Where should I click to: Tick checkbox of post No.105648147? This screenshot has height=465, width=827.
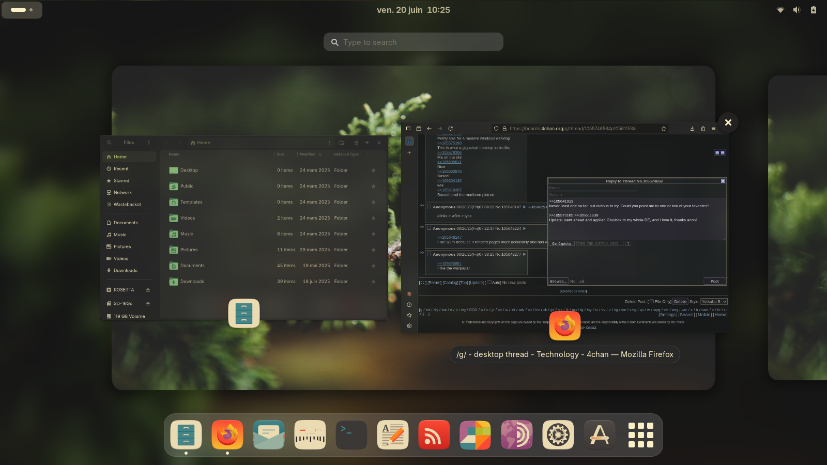tap(429, 207)
